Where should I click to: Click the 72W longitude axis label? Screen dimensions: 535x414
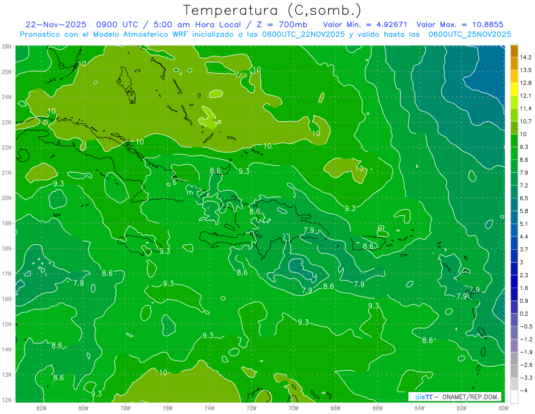click(251, 408)
